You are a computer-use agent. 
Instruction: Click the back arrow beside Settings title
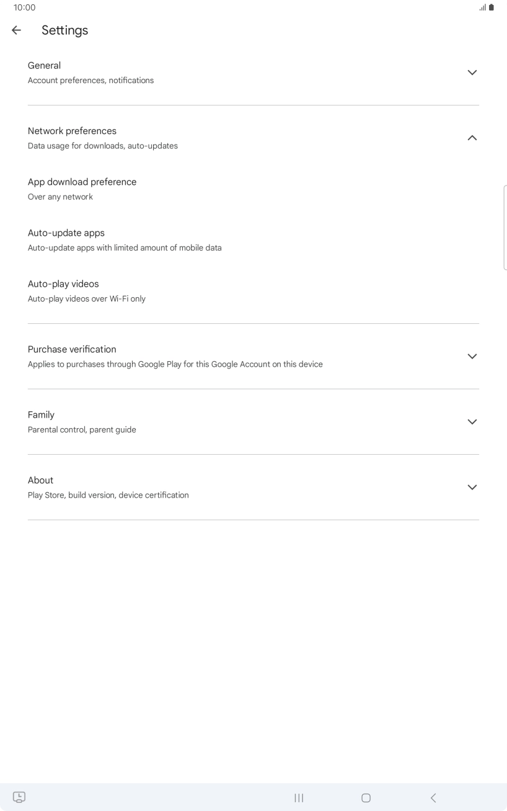(x=15, y=30)
